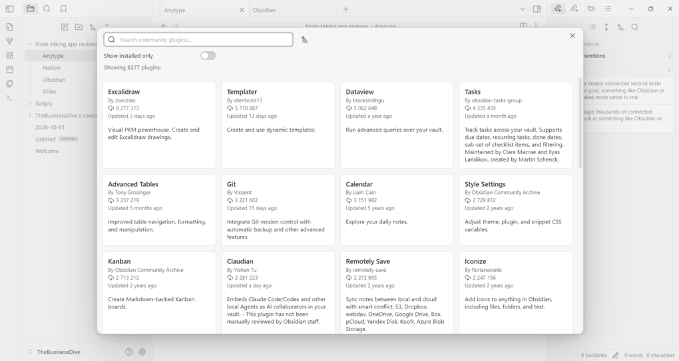This screenshot has height=361, width=679.
Task: Toggle reading view book icon
Action: pos(523,25)
